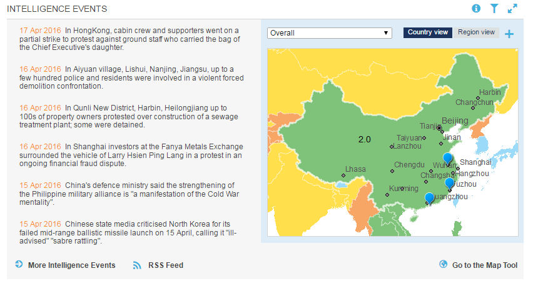Click the RSS feed icon

tap(137, 265)
